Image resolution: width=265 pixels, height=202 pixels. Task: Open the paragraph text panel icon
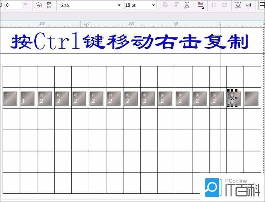pyautogui.click(x=261, y=5)
